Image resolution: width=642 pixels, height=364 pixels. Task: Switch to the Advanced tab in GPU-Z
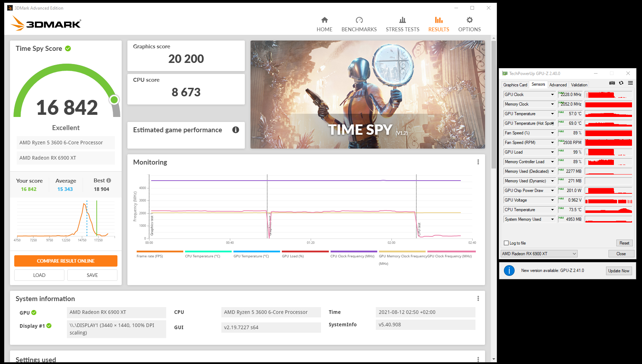click(x=558, y=85)
